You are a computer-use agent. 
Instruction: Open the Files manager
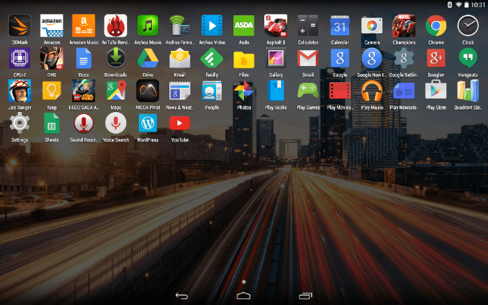click(x=244, y=59)
